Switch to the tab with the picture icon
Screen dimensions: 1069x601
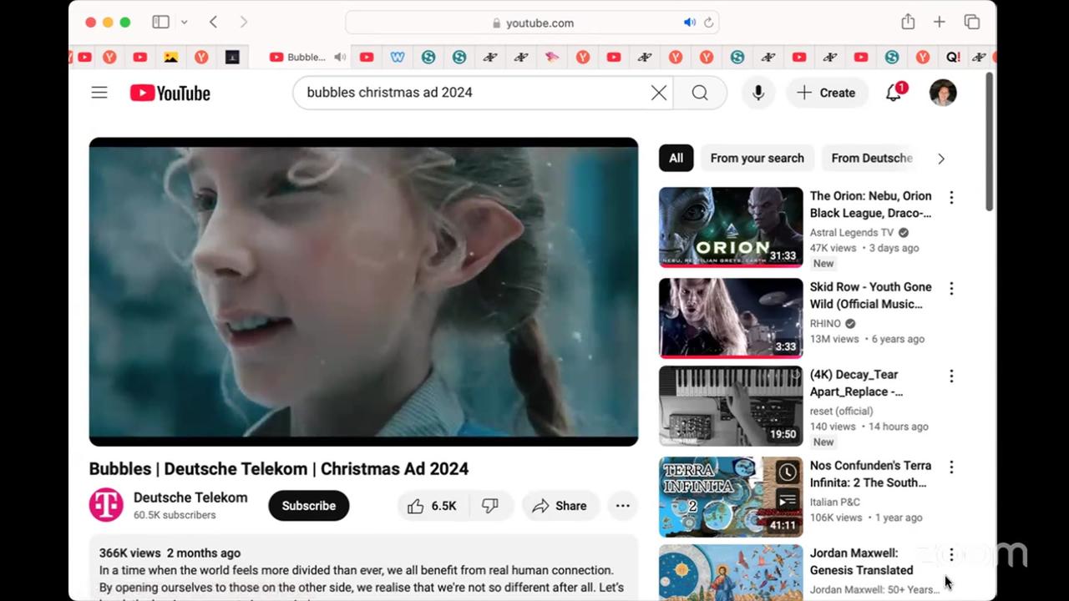170,58
